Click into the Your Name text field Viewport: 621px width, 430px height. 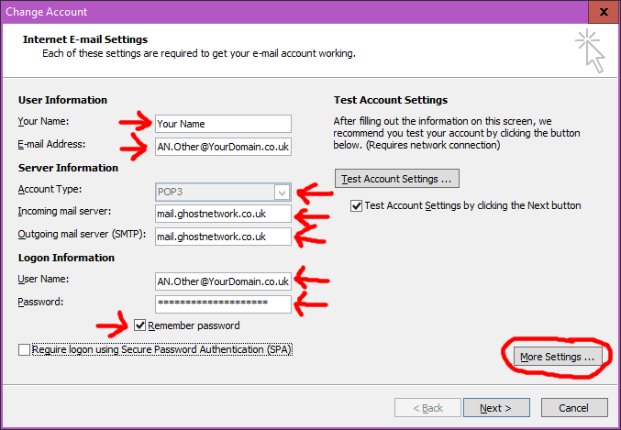click(223, 124)
